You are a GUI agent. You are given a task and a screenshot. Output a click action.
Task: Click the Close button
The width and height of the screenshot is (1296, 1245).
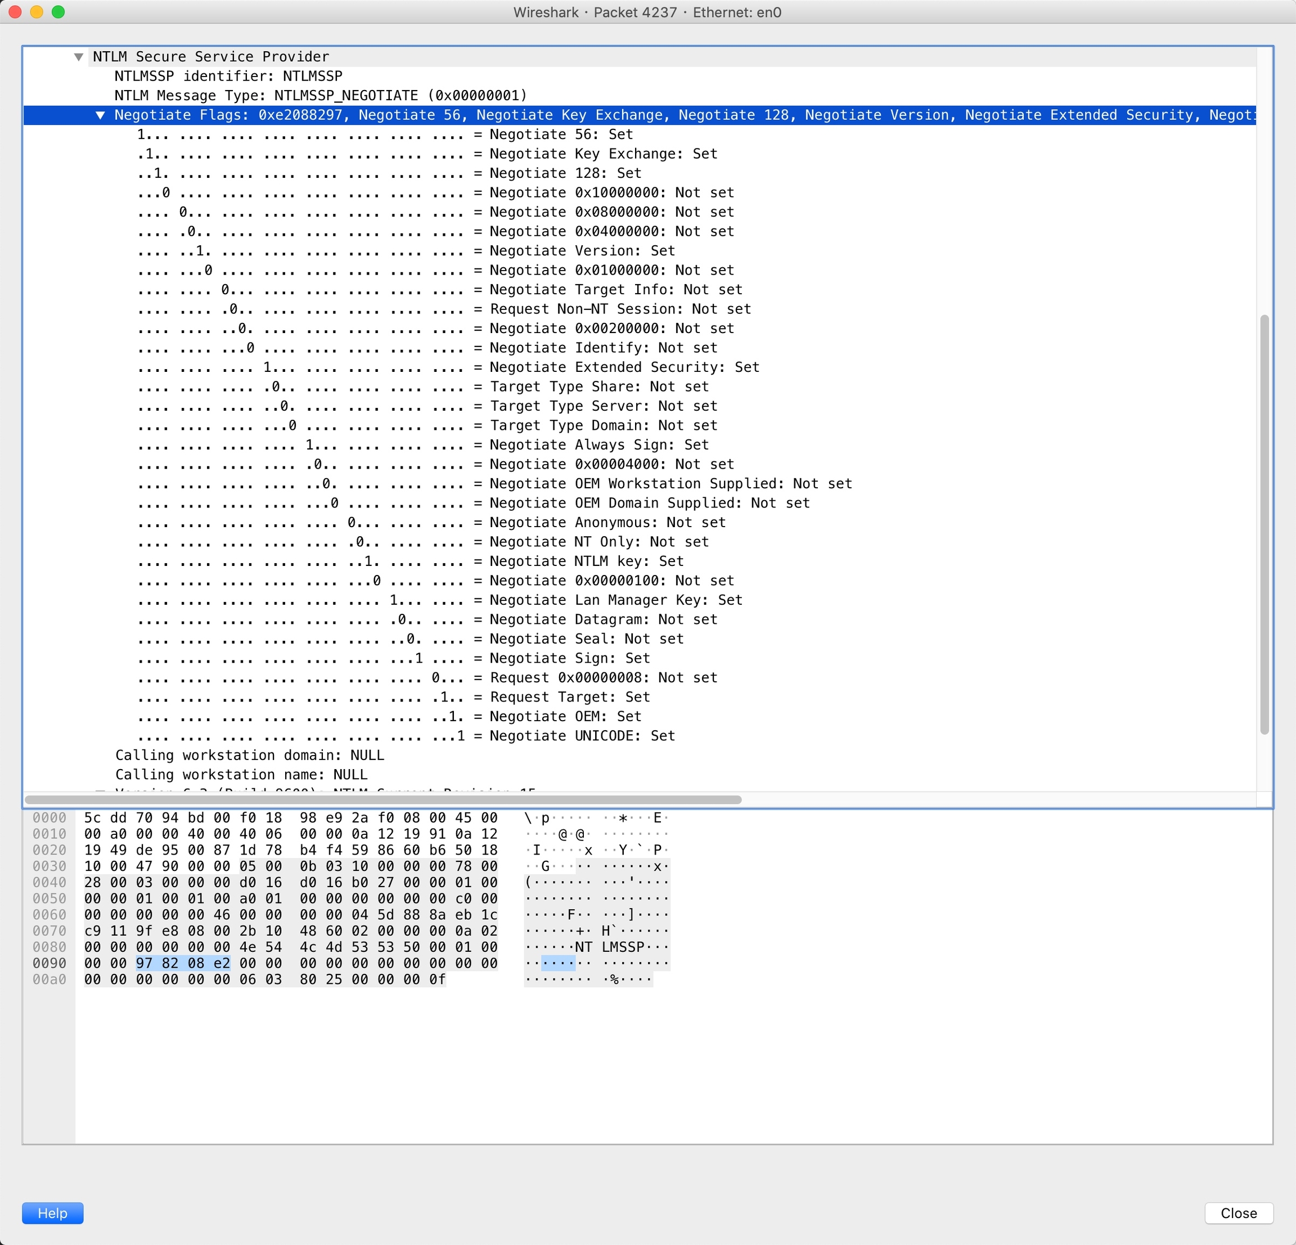coord(1238,1212)
